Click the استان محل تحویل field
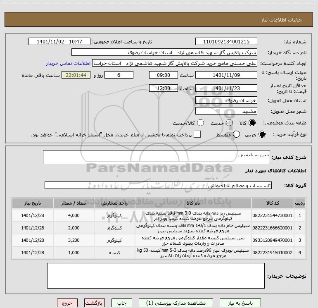 (x=226, y=100)
